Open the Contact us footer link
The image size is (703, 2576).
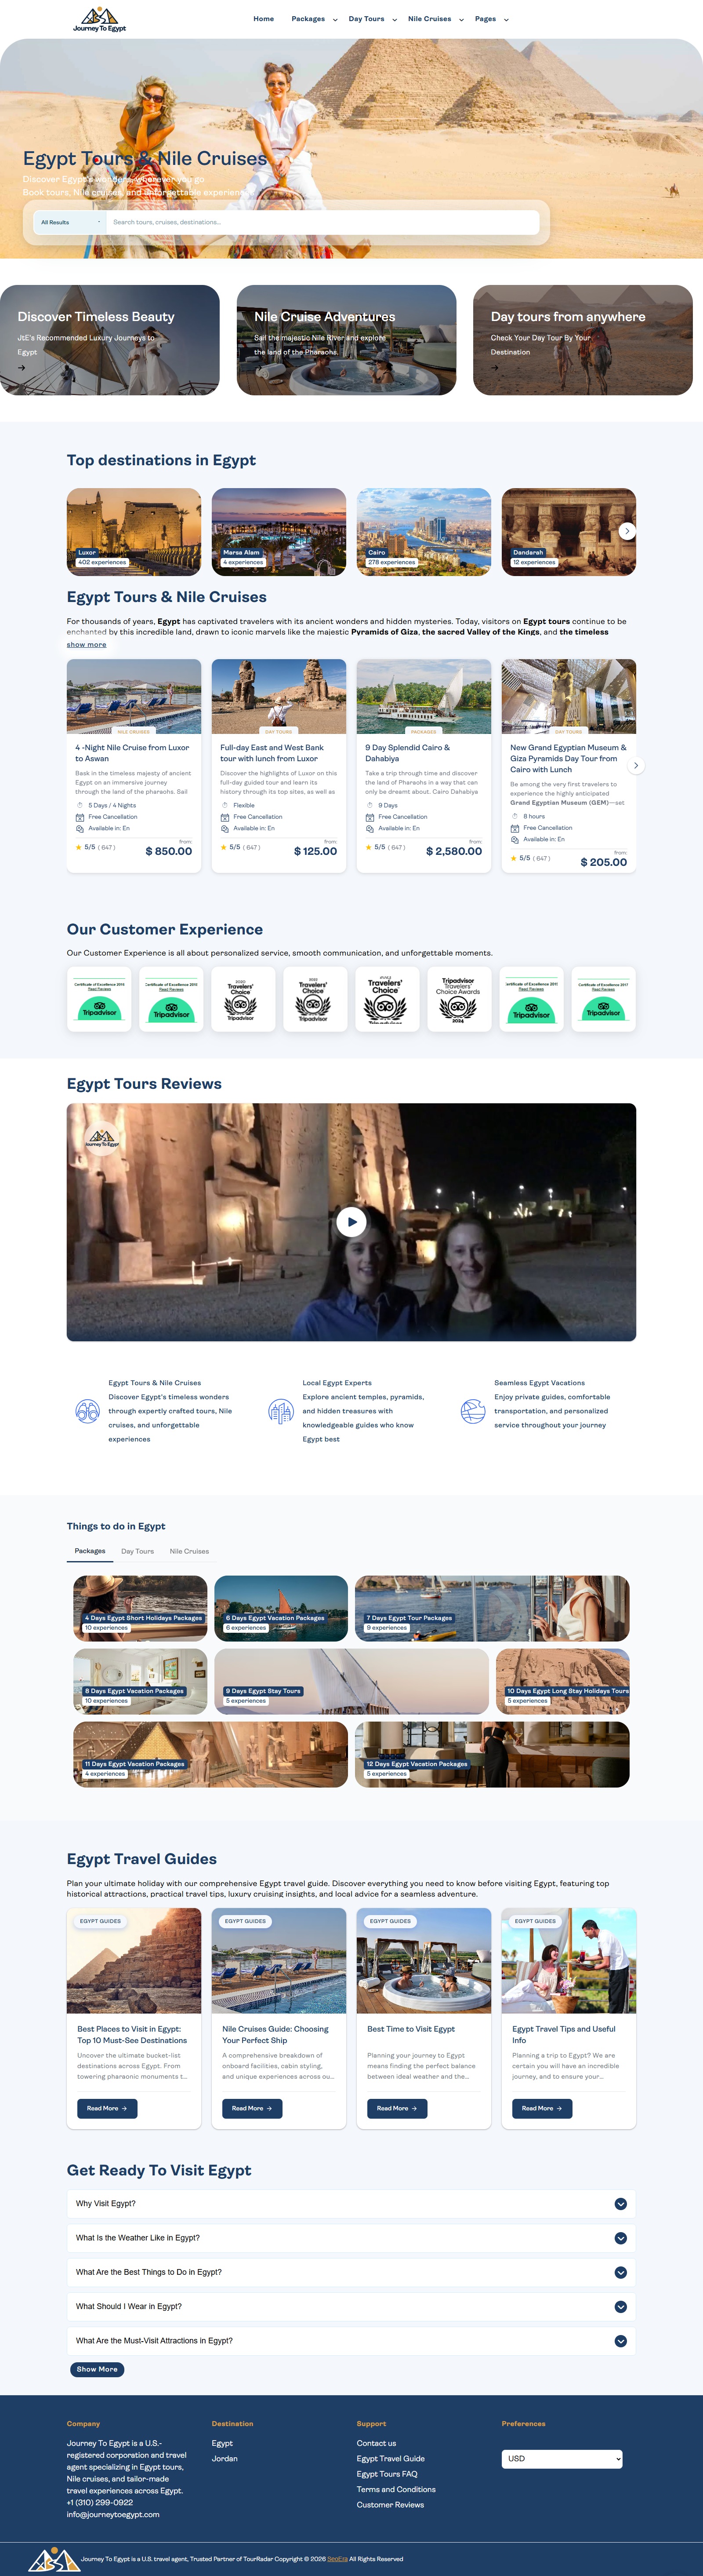pos(377,2443)
